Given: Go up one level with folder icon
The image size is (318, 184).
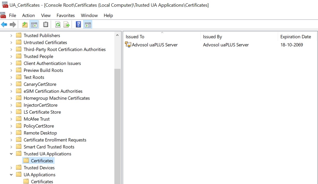Looking at the screenshot, I should click(25, 24).
